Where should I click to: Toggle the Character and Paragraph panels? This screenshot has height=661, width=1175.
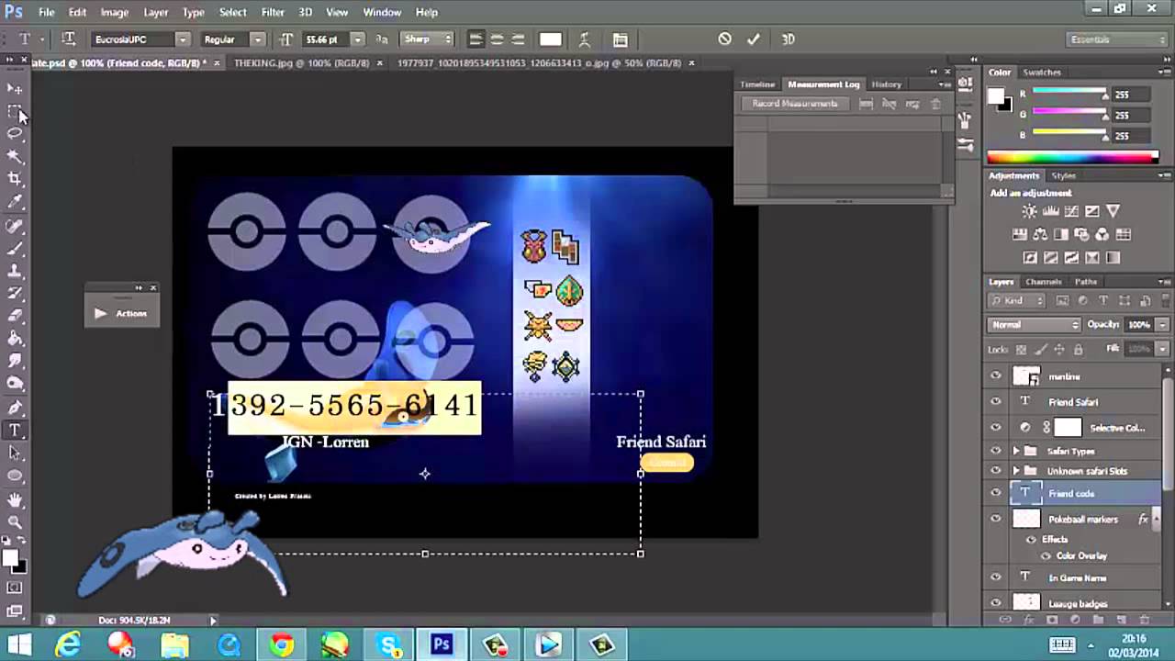[621, 39]
